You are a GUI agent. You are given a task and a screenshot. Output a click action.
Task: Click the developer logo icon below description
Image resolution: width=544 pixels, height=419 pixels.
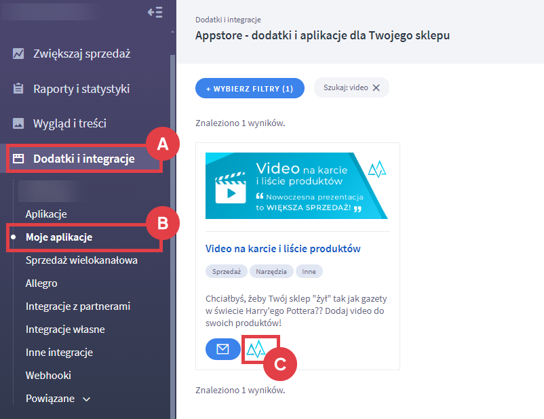256,349
